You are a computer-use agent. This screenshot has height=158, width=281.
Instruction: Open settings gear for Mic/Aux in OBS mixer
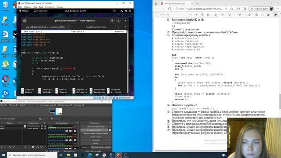pyautogui.click(x=75, y=131)
